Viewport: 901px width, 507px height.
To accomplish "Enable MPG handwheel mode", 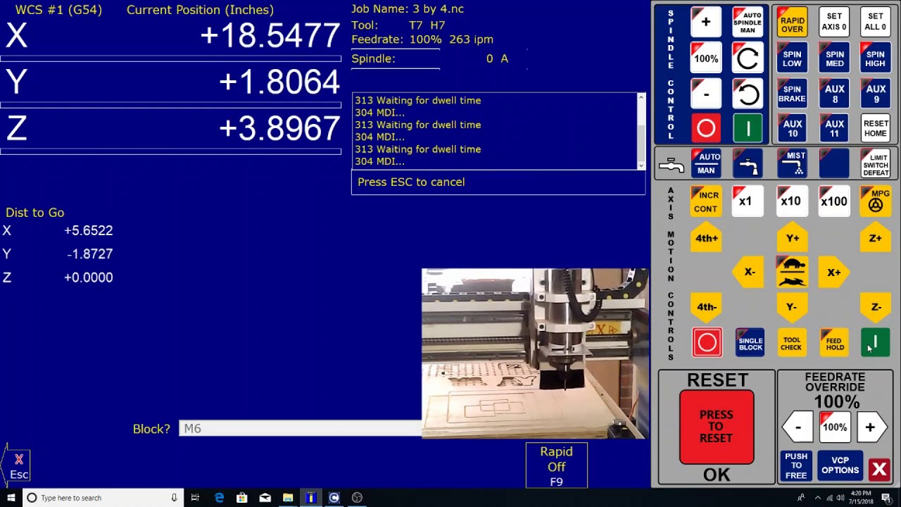I will [x=876, y=201].
